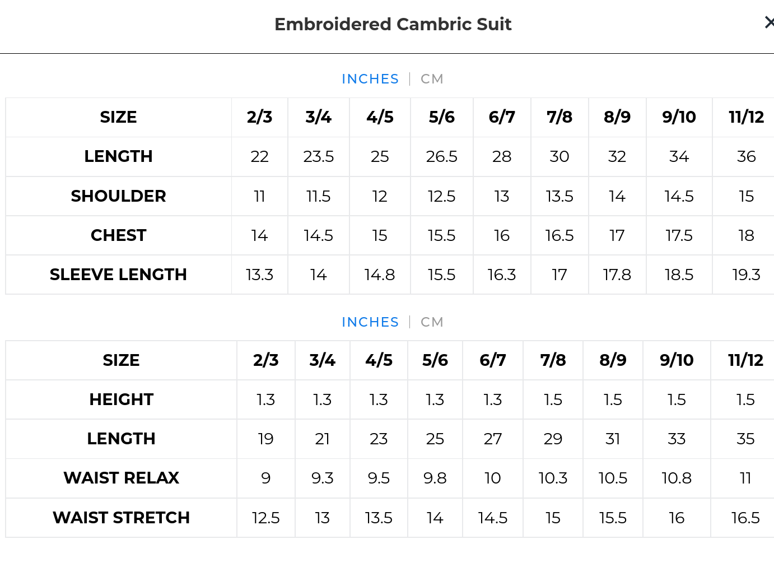
Task: Click the WAIST STRETCH row label
Action: tap(121, 518)
